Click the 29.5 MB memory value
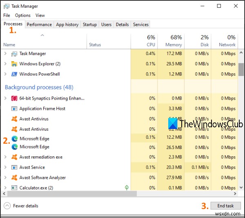The width and height of the screenshot is (245, 218). coord(174,64)
